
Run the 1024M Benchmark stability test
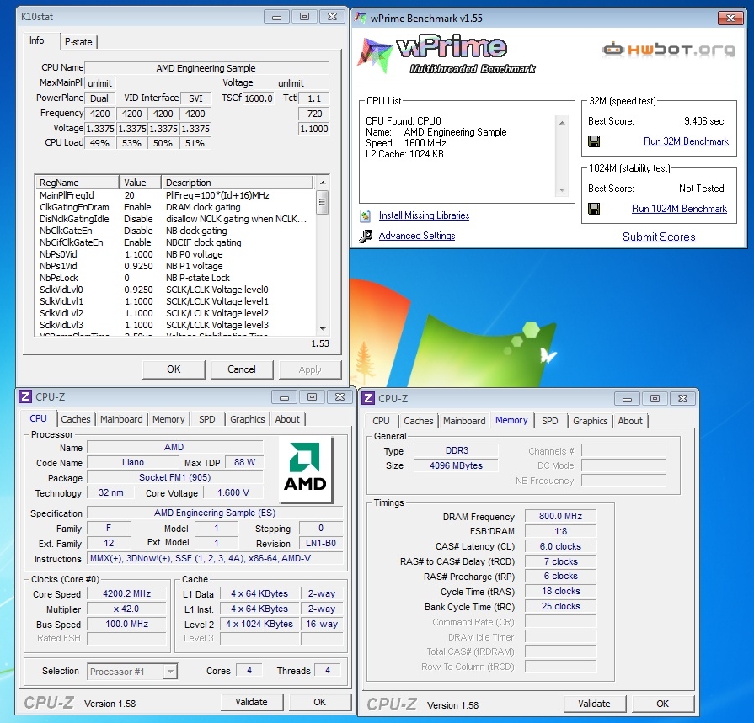click(x=679, y=209)
